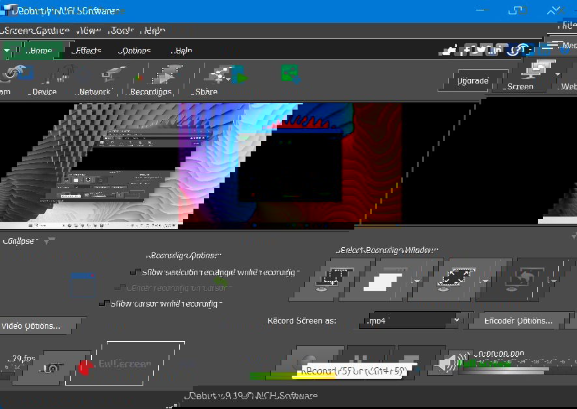The width and height of the screenshot is (577, 409).
Task: Open the Options ribbon tab
Action: coord(135,50)
